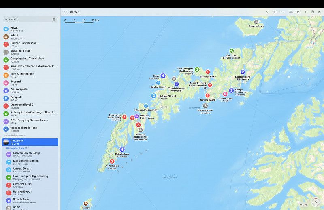This screenshot has height=210, width=324.
Task: Toggle the sidebar visibility
Action: (65, 12)
